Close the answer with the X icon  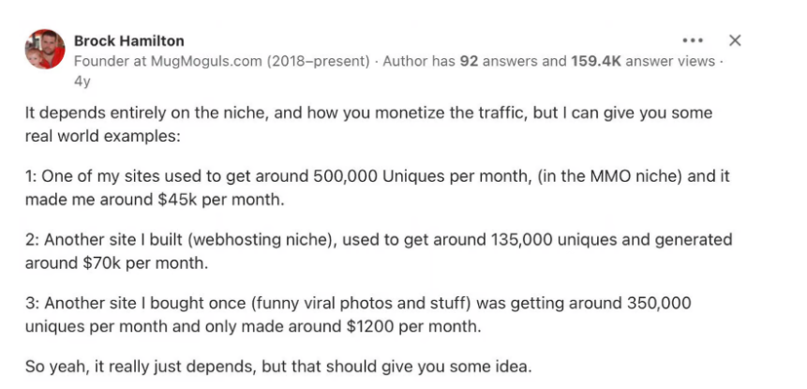pos(735,40)
